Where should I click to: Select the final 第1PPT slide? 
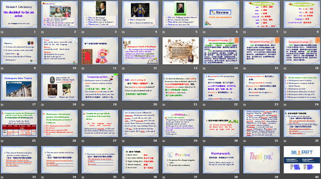[302, 160]
